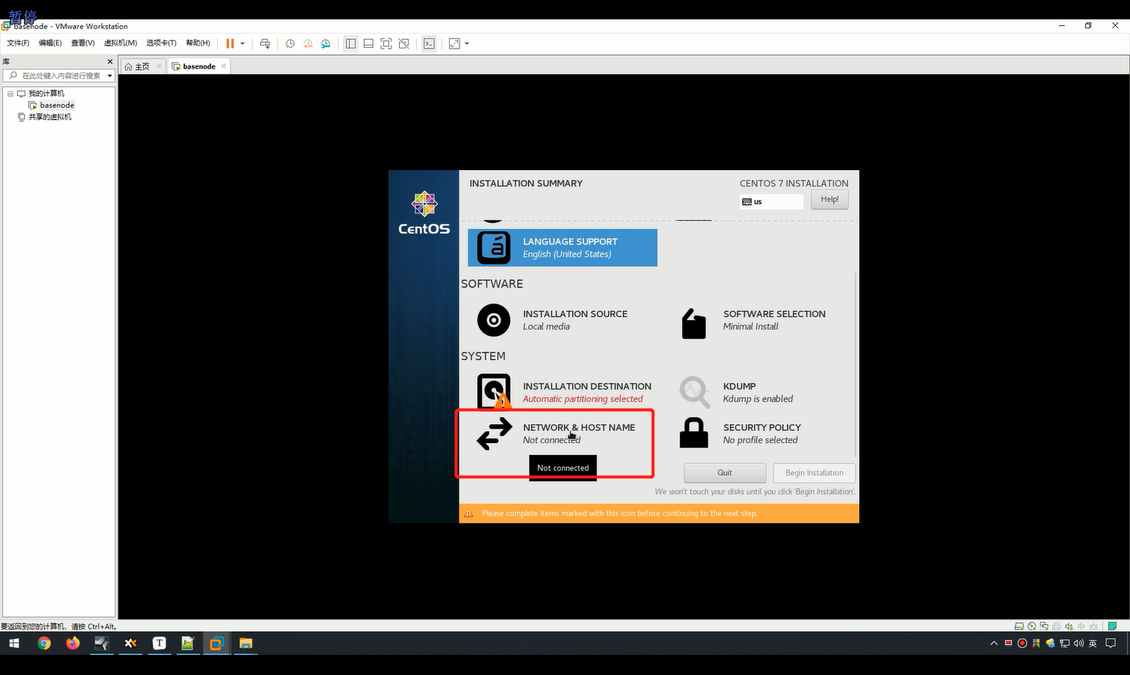
Task: Click the system tray volume icon
Action: tap(1079, 643)
